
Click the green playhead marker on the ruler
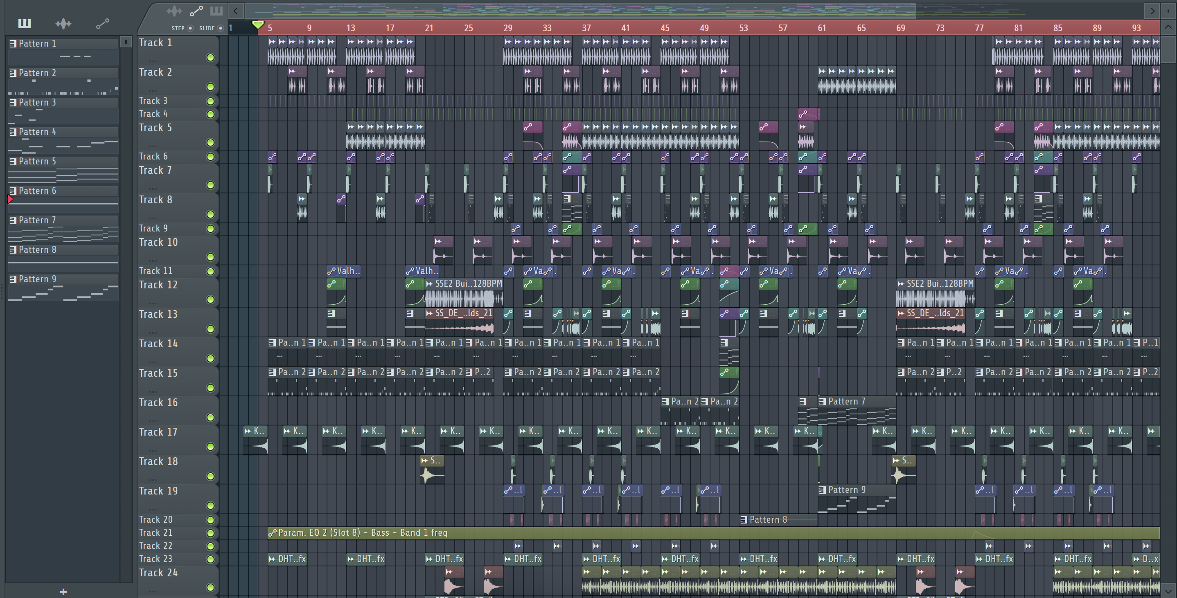point(258,24)
